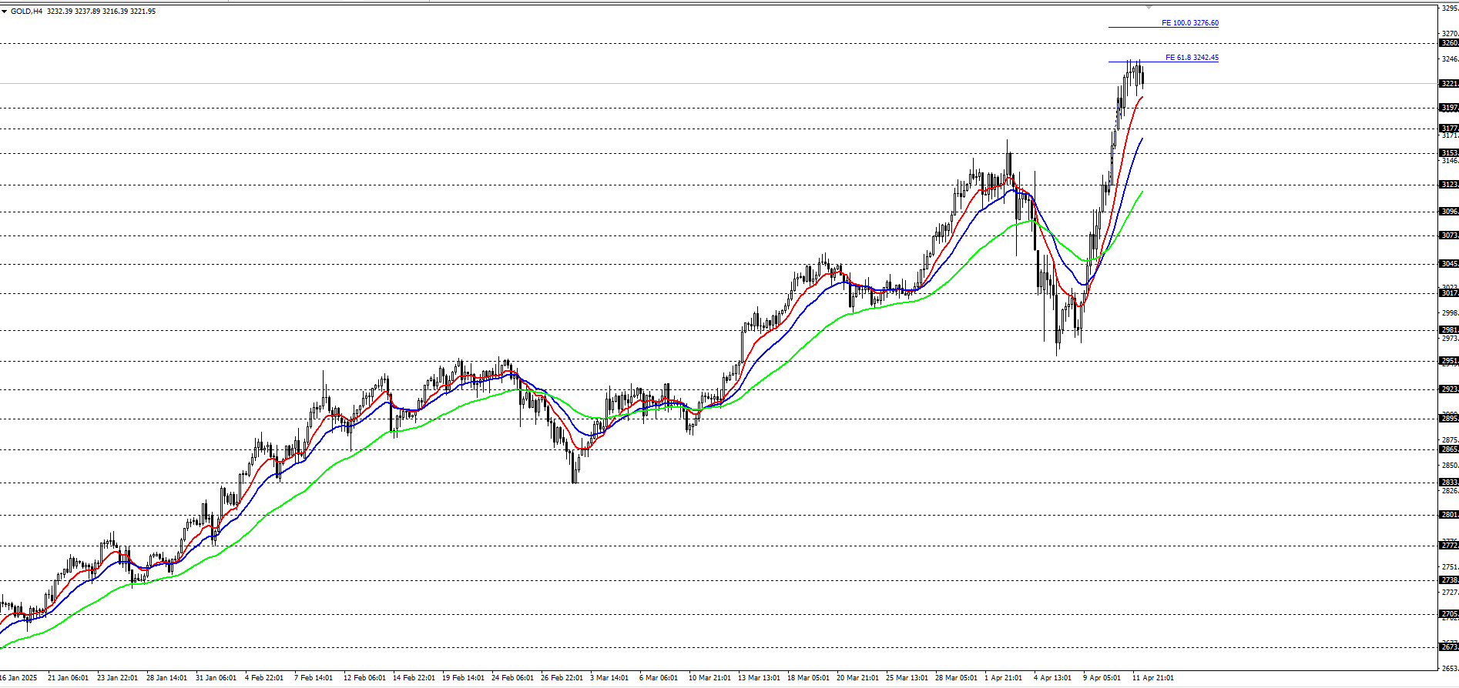Click the 2751 price scale value
Viewport: 1459px width, 688px height.
pos(1450,567)
